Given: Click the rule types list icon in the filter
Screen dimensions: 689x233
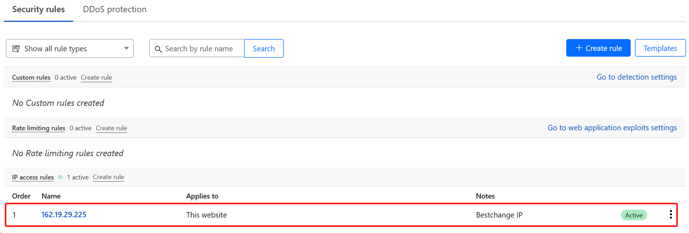Looking at the screenshot, I should click(x=16, y=49).
